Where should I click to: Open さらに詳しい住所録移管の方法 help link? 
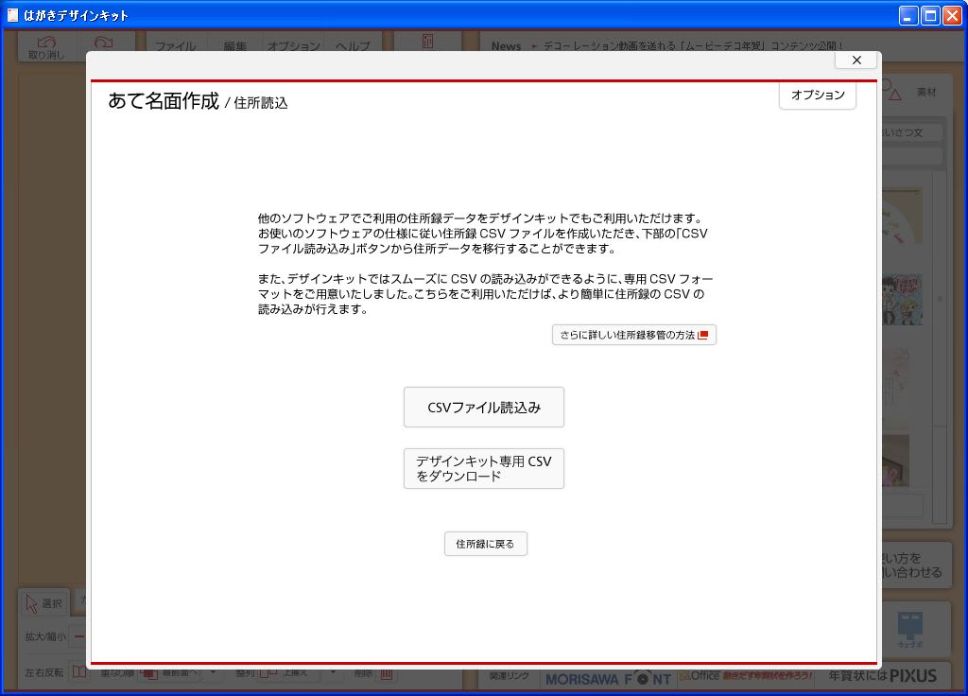(x=633, y=335)
